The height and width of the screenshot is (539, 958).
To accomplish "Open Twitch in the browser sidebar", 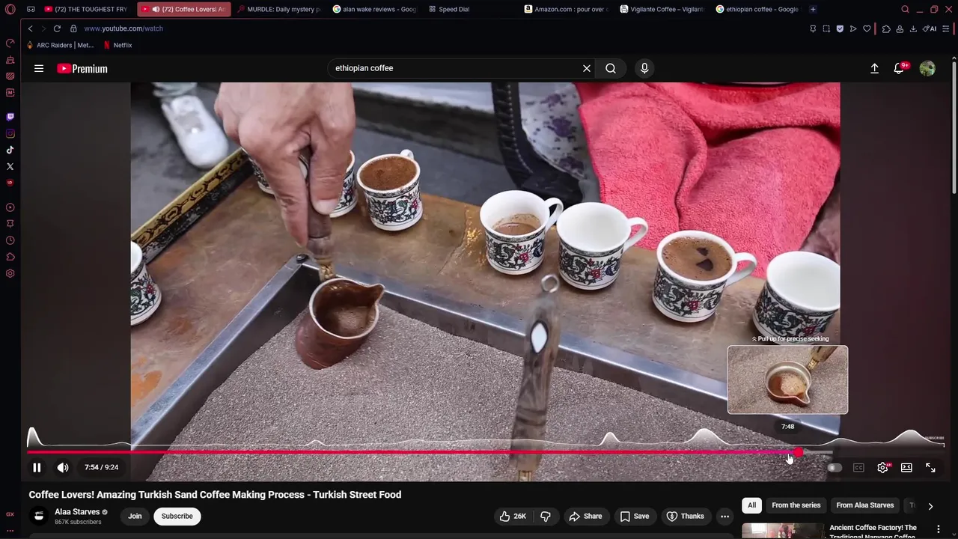I will [10, 117].
